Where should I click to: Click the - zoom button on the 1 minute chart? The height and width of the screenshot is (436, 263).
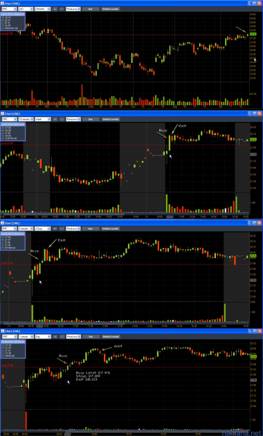tap(62, 336)
